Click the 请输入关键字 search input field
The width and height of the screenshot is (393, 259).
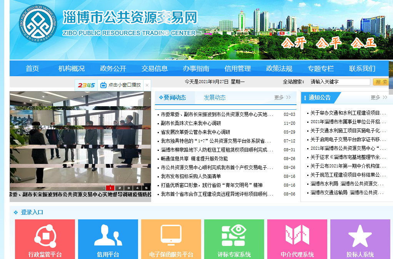click(339, 82)
